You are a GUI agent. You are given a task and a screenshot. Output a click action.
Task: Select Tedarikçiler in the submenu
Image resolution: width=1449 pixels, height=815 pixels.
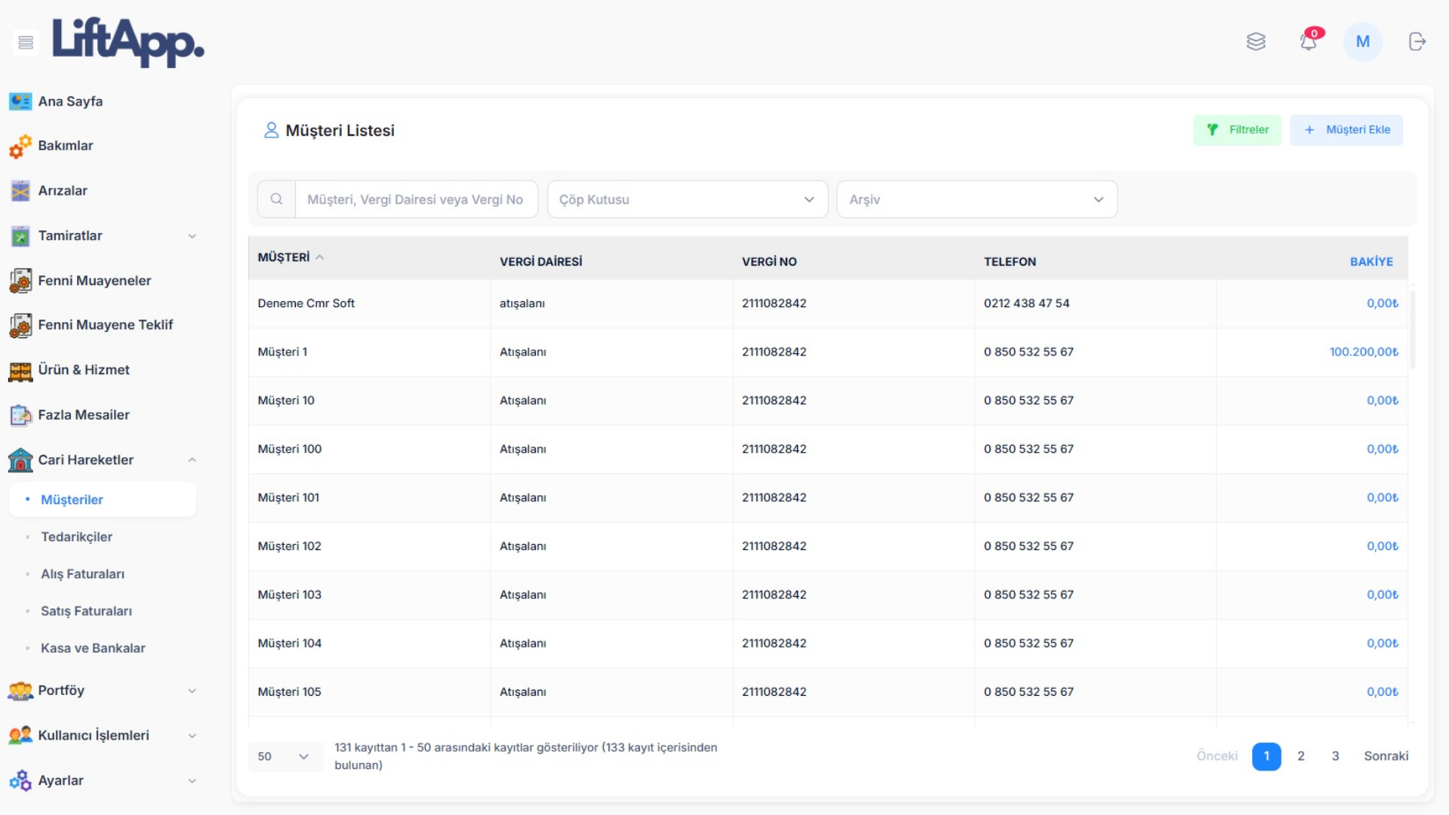click(76, 537)
